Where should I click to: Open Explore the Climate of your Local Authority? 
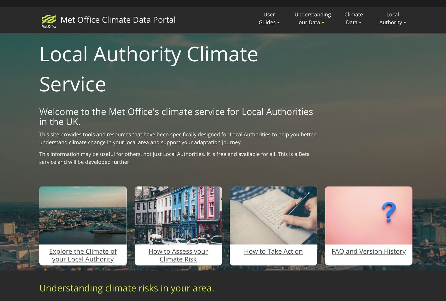point(83,255)
